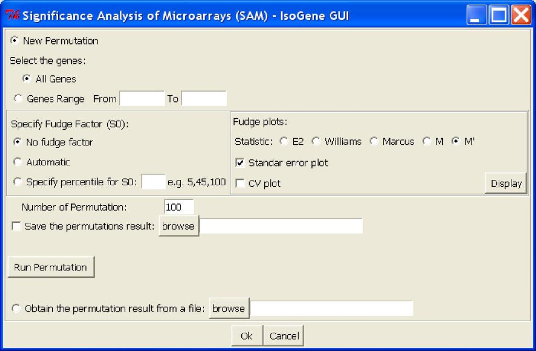
Task: Click the S0 percentile input box
Action: click(153, 182)
